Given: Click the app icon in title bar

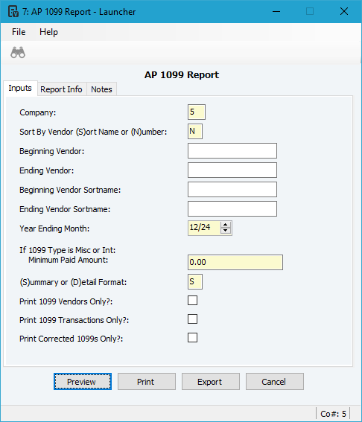Looking at the screenshot, I should (x=13, y=12).
